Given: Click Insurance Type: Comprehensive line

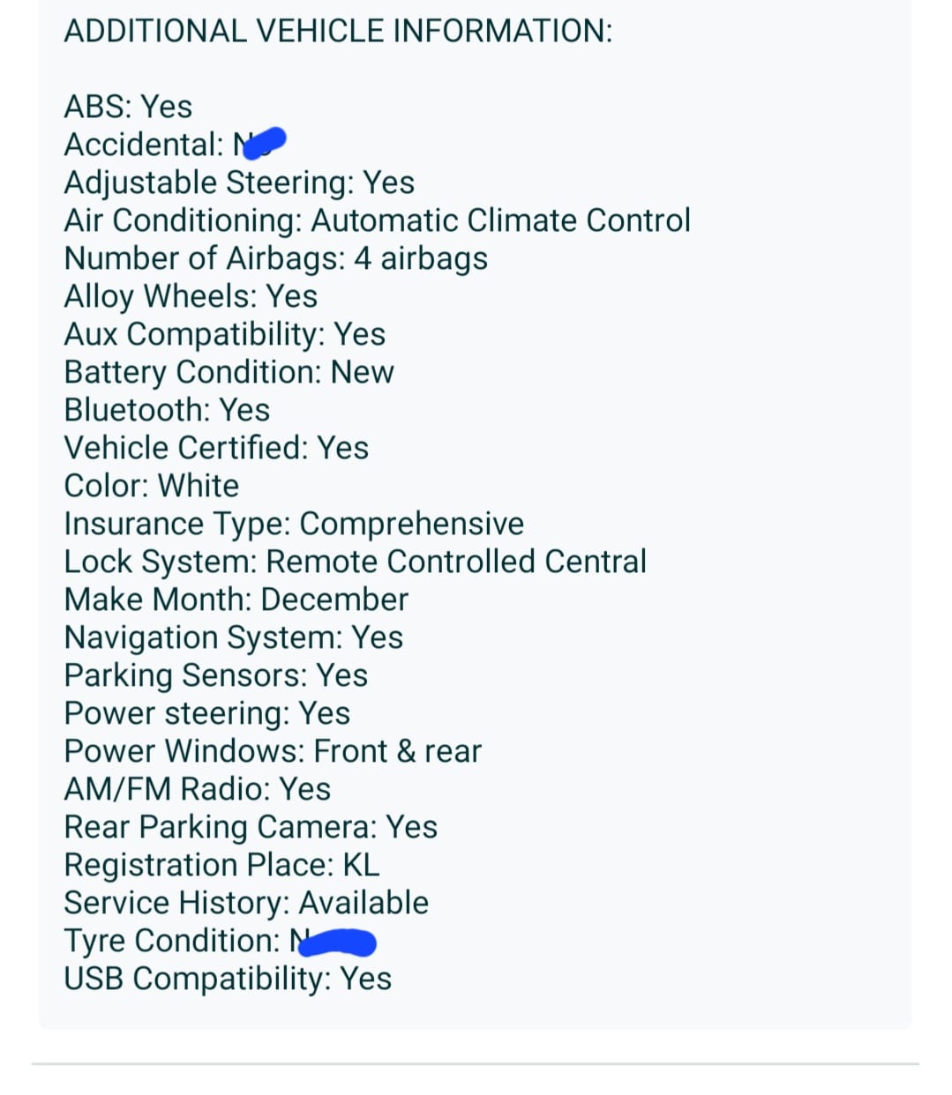Looking at the screenshot, I should coord(294,524).
